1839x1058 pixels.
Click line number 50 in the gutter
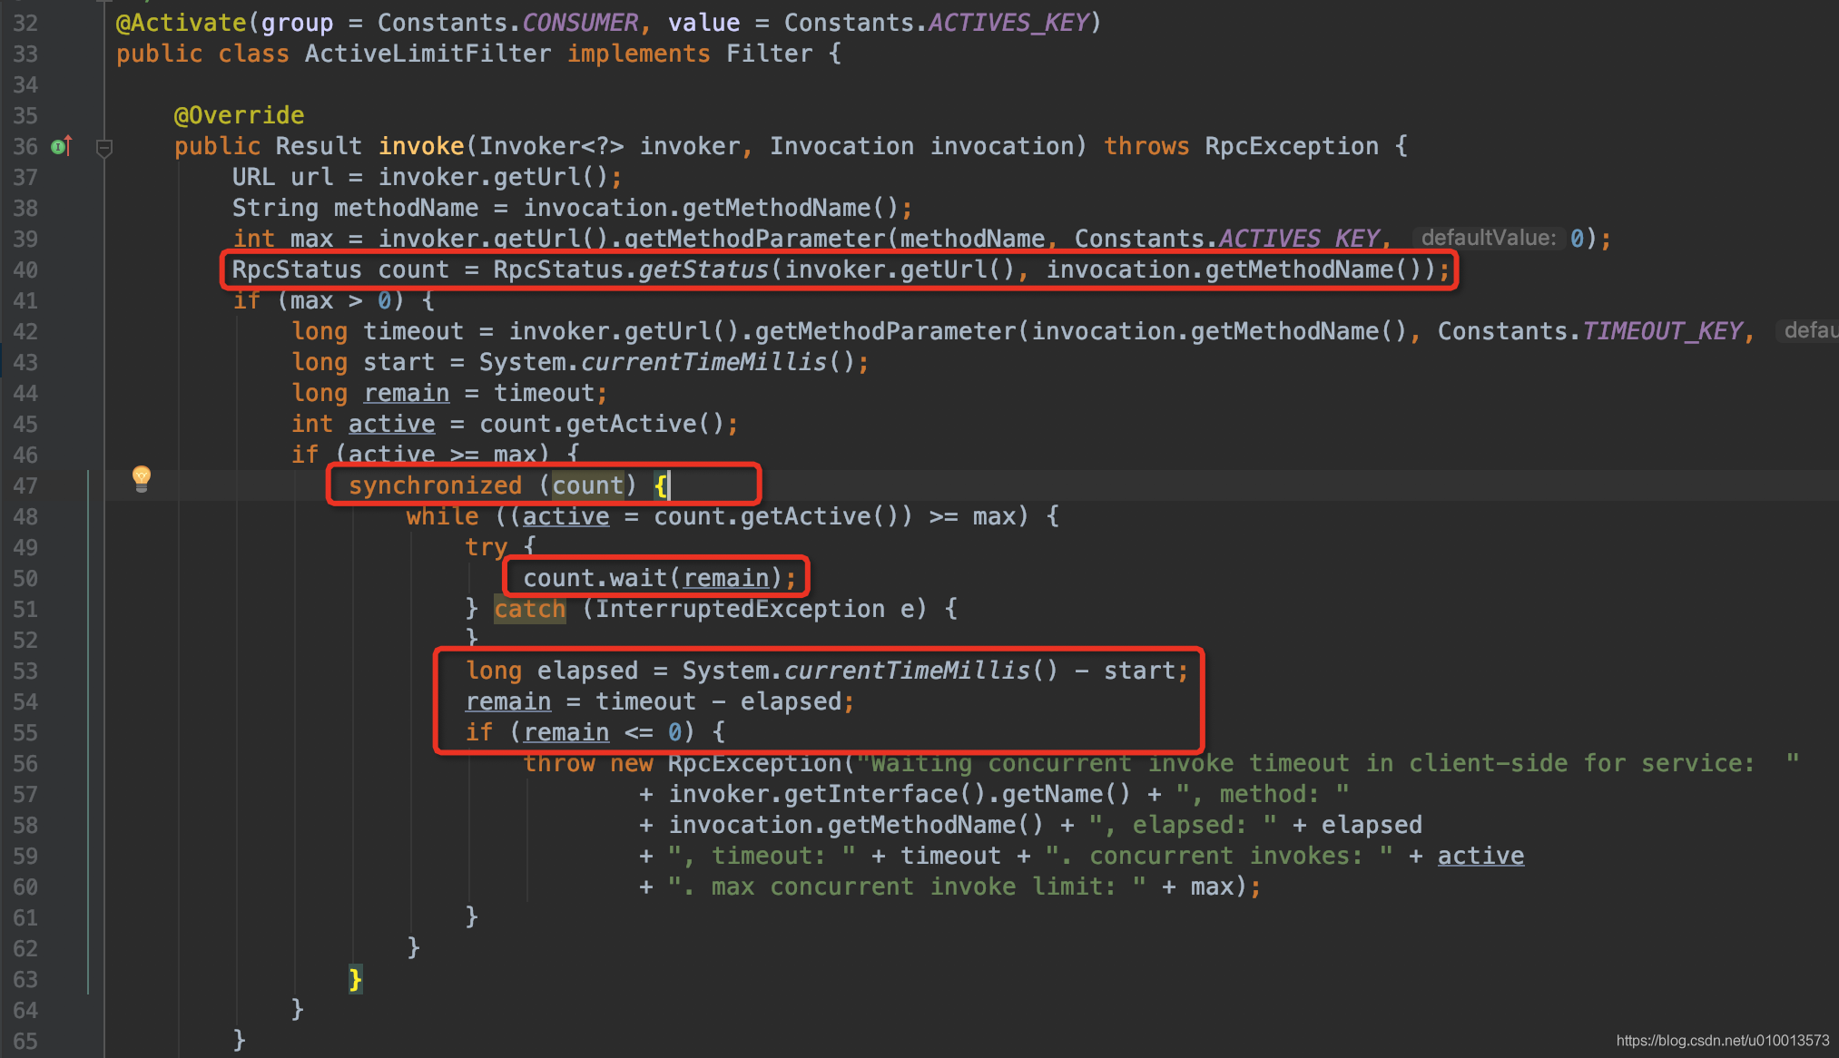point(25,578)
